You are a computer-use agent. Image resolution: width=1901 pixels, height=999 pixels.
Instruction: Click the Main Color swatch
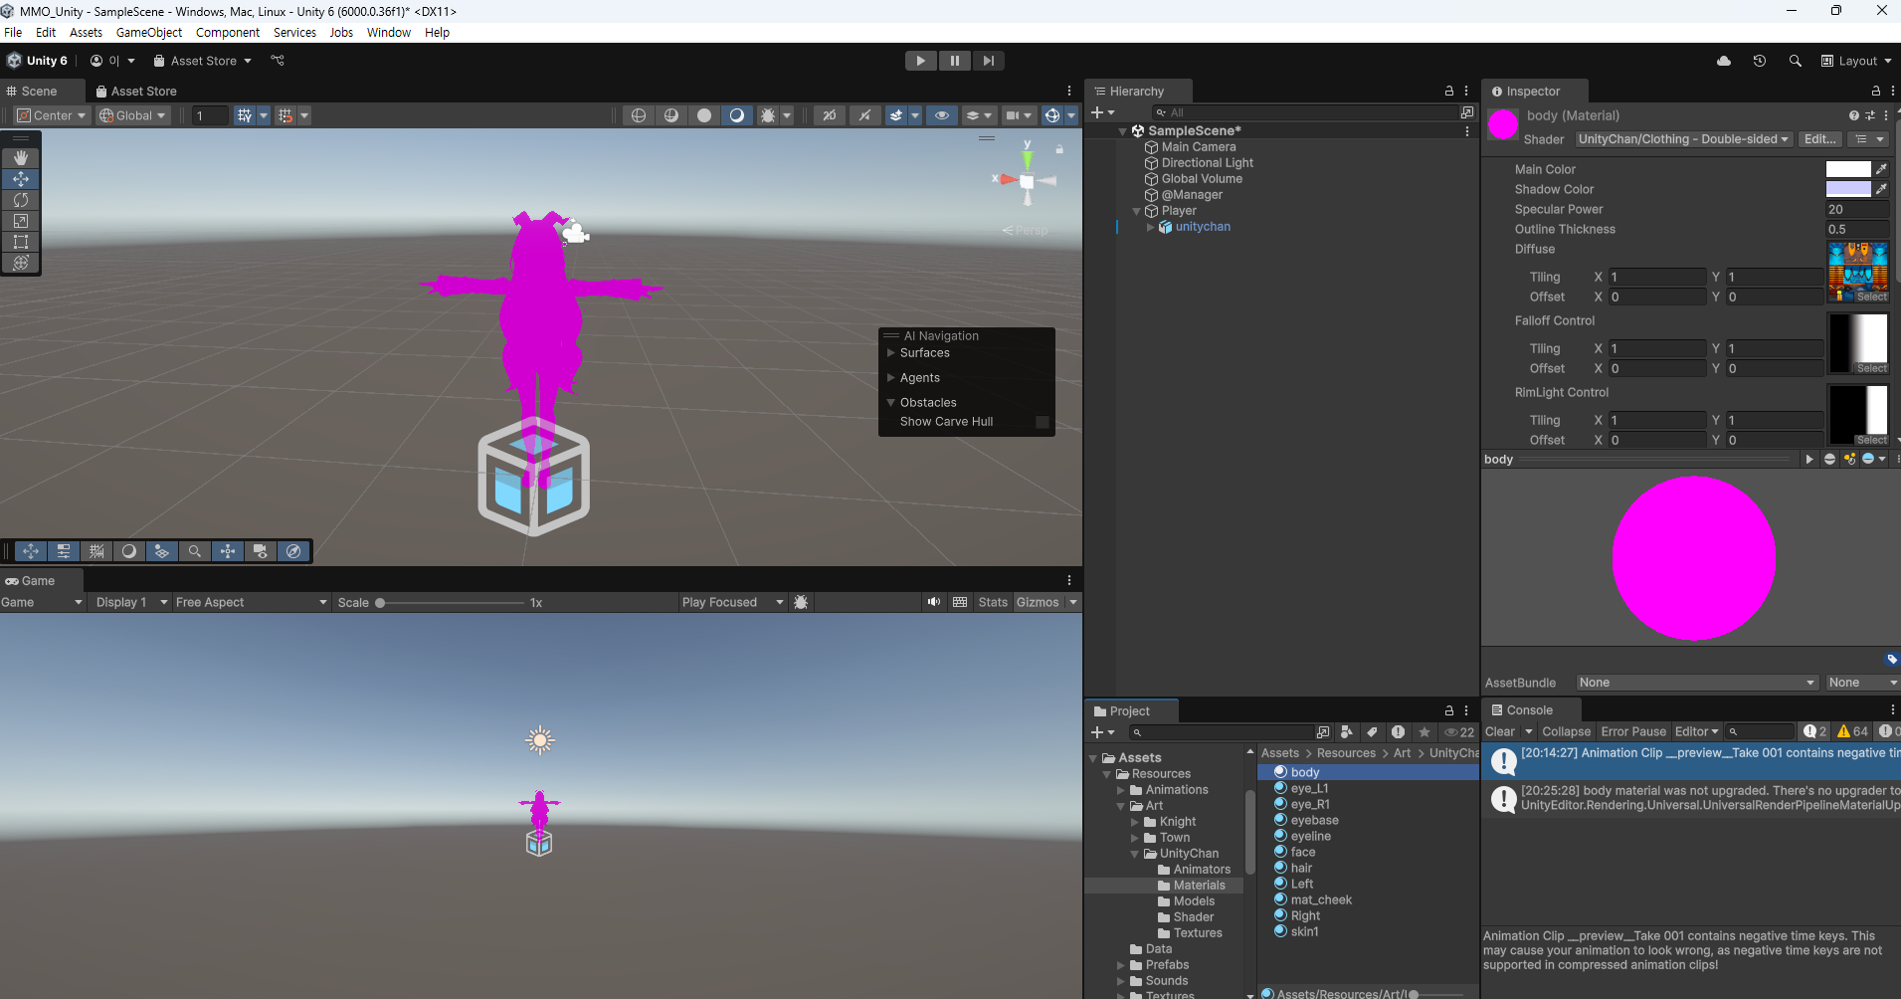pyautogui.click(x=1848, y=169)
